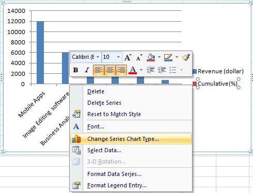Click the Change Series Chart Type icon

point(76,139)
